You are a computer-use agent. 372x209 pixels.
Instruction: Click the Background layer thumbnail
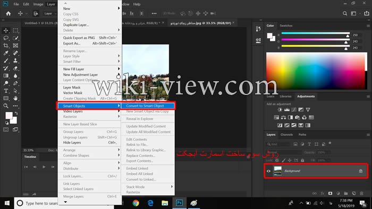coord(277,171)
